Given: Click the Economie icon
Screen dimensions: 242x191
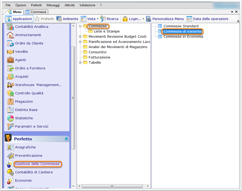Looking at the screenshot, I should pyautogui.click(x=10, y=181).
